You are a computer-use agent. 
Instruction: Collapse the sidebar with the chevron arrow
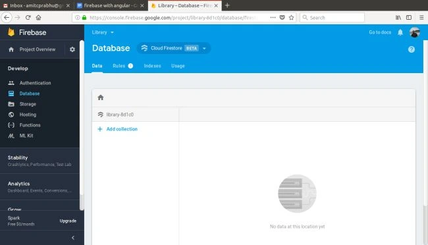[x=73, y=238]
